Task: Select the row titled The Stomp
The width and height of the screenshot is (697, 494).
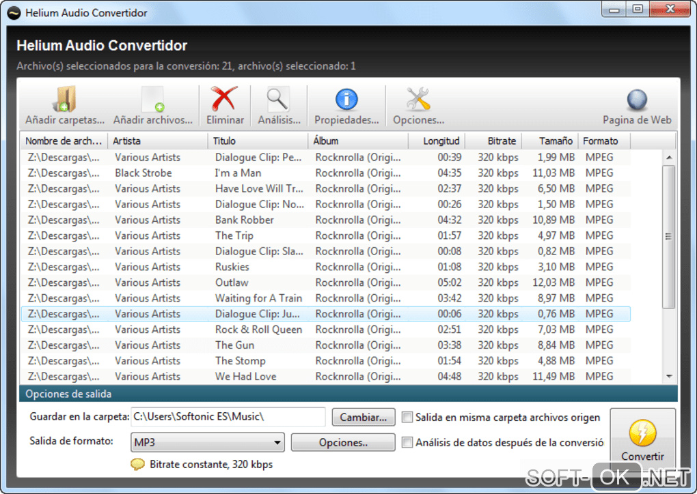Action: click(325, 361)
